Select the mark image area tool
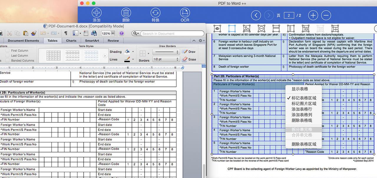377x178 pixels. (247, 29)
